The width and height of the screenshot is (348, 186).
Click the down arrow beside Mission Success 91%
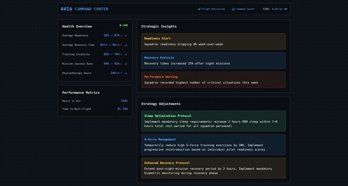(x=121, y=64)
